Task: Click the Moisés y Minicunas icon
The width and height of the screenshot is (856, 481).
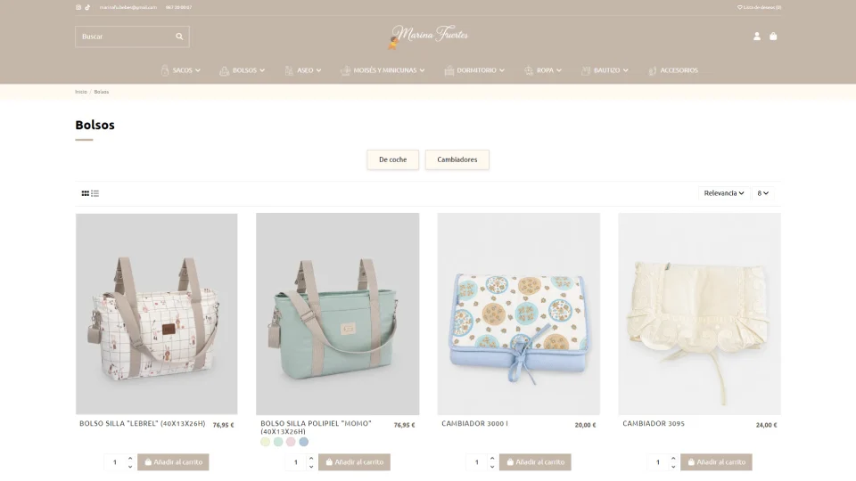Action: pyautogui.click(x=345, y=70)
